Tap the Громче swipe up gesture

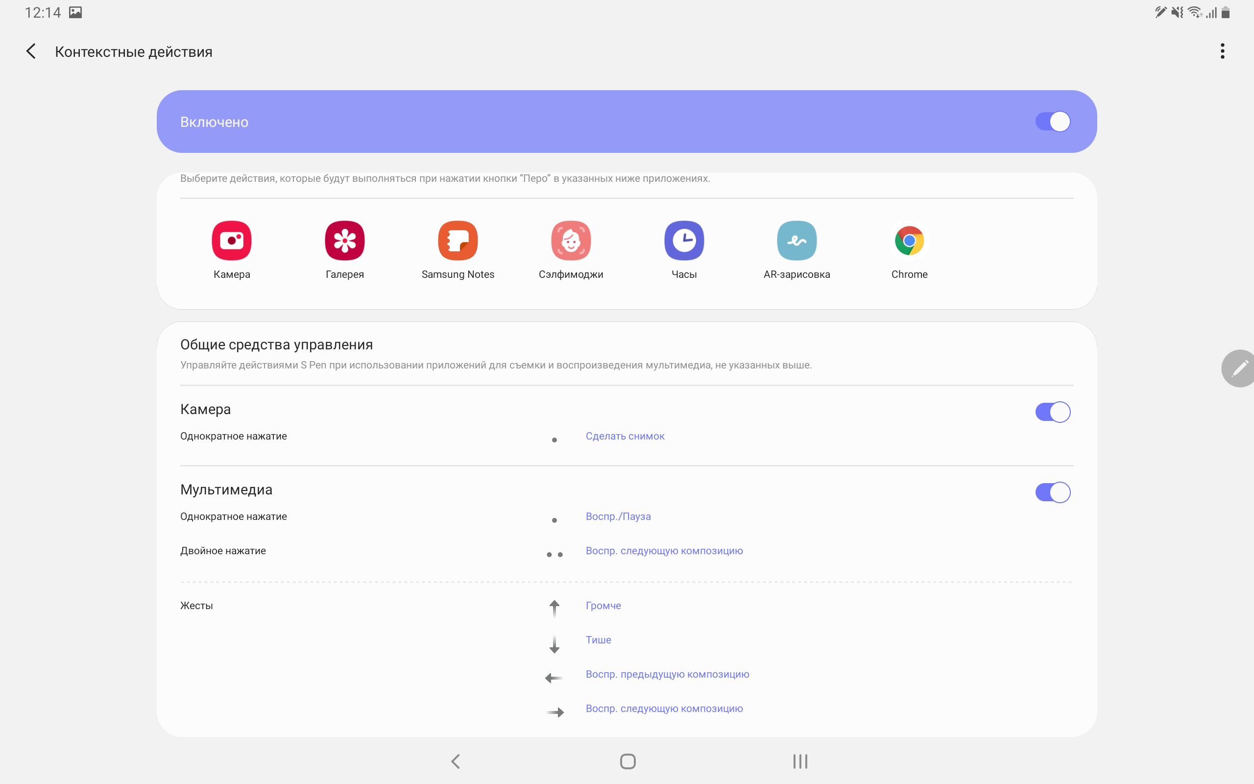(603, 606)
